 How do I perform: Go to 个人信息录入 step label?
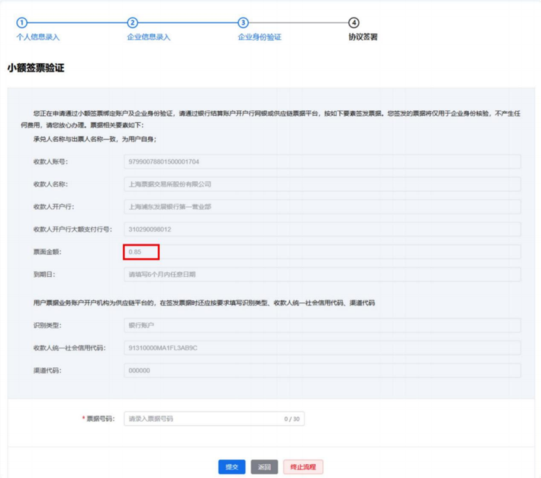[38, 37]
